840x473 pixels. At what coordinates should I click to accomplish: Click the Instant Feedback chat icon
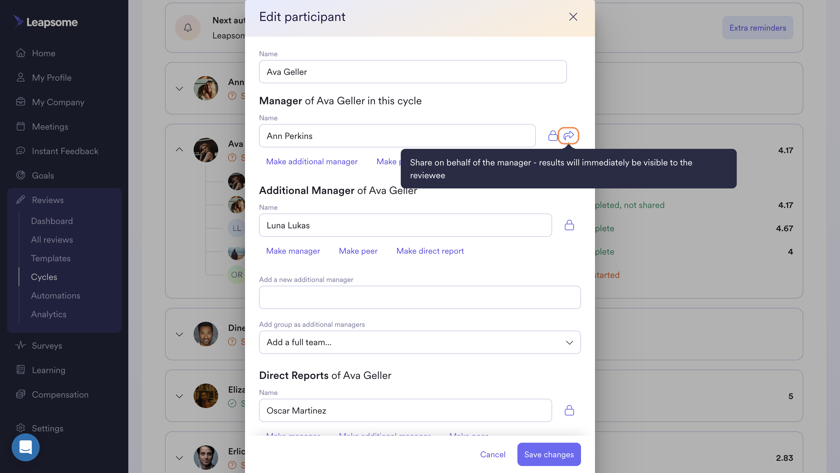[x=20, y=150]
